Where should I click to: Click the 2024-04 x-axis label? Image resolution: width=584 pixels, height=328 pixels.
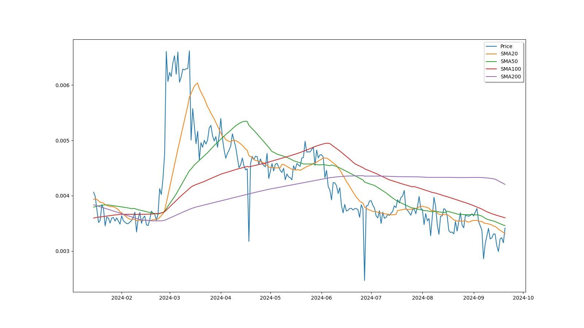tap(221, 298)
